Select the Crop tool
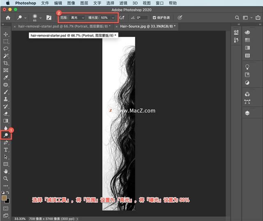The height and width of the screenshot is (221, 263). [x=6, y=63]
